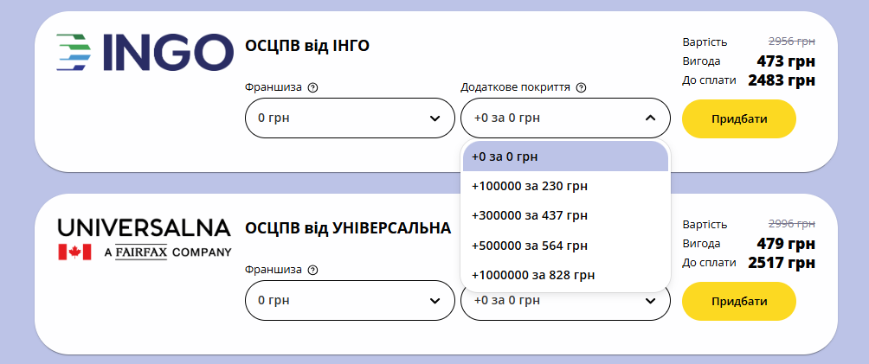Click Придбати for the INGO policy
Image resolution: width=869 pixels, height=364 pixels.
[x=739, y=118]
